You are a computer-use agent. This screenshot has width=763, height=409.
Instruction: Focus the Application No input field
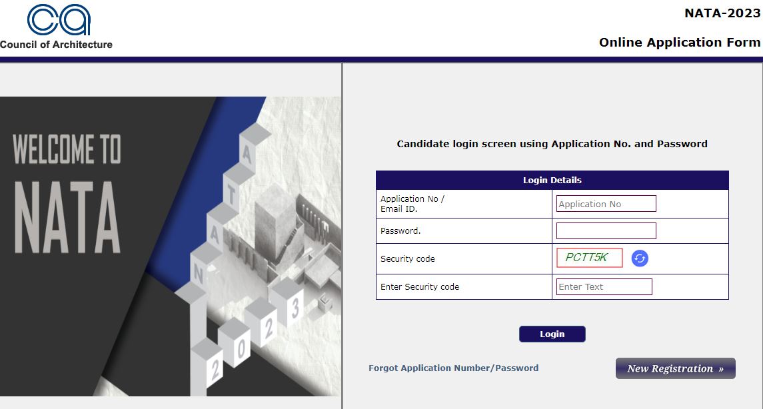(x=606, y=204)
